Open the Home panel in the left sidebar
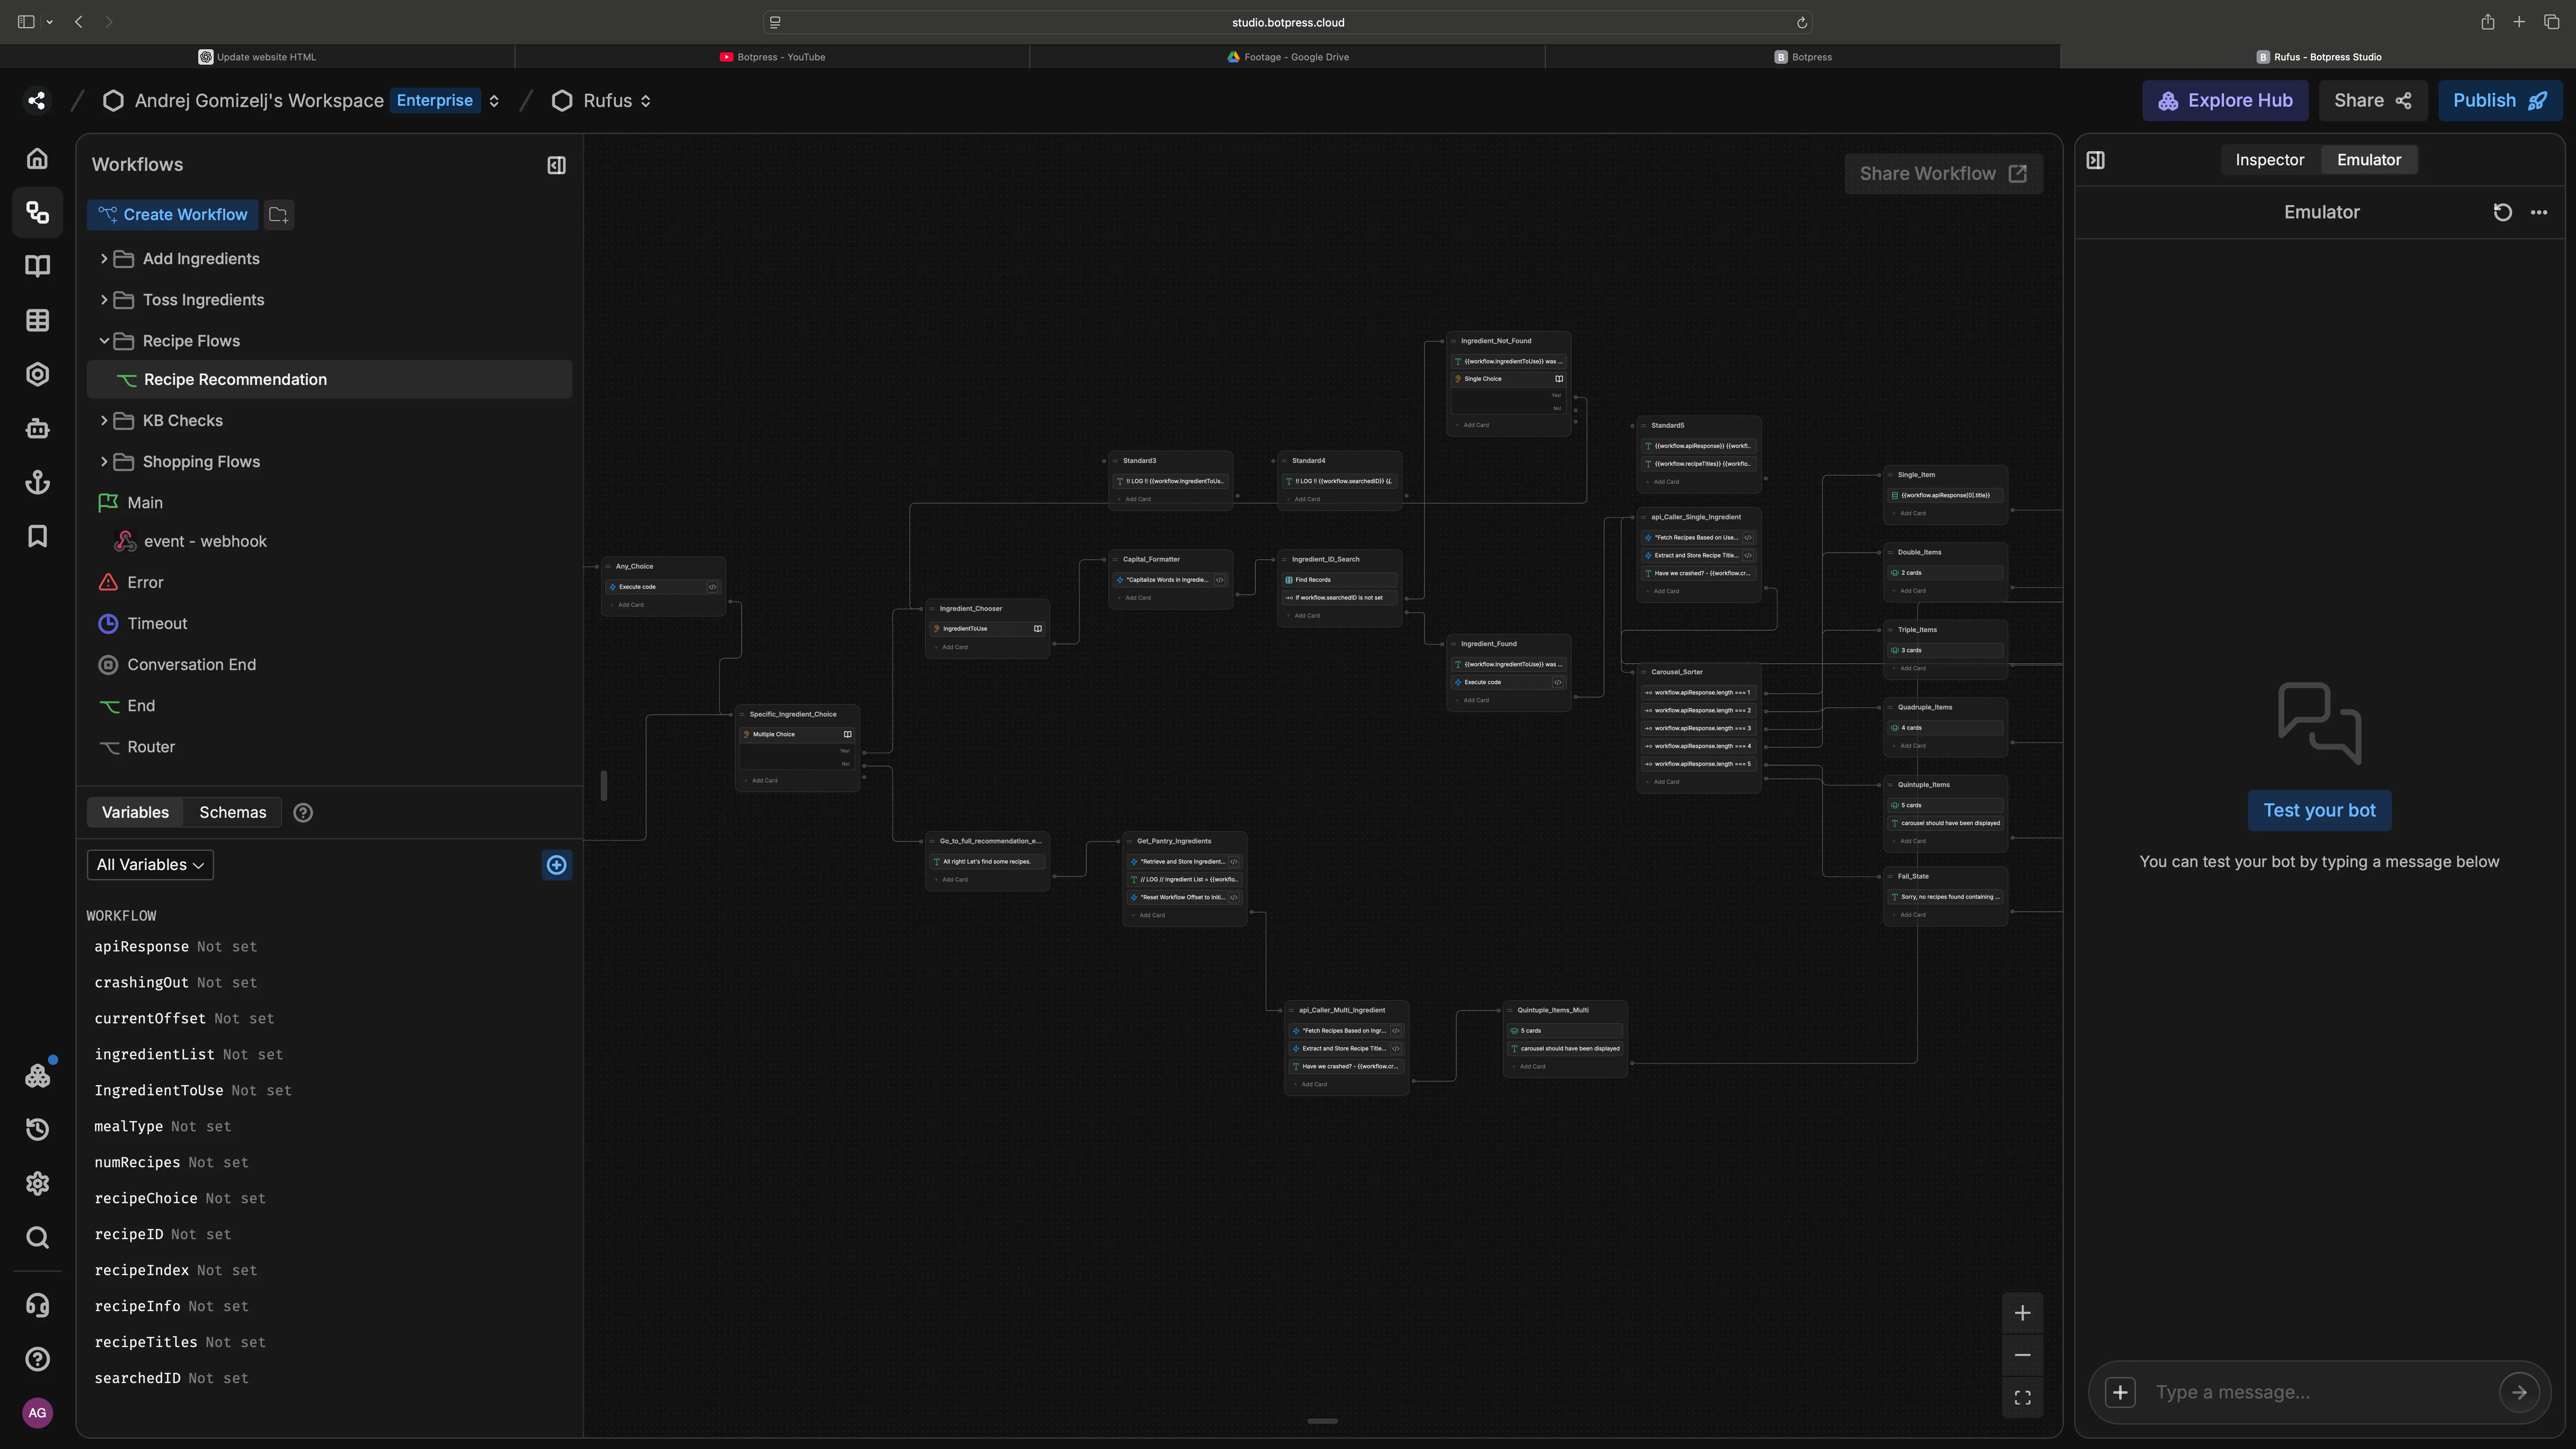This screenshot has height=1449, width=2576. point(37,158)
